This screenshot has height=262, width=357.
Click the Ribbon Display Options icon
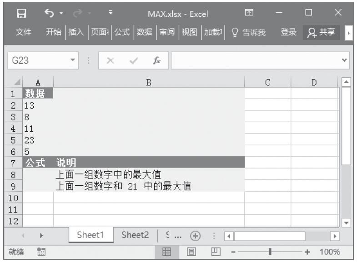[249, 14]
